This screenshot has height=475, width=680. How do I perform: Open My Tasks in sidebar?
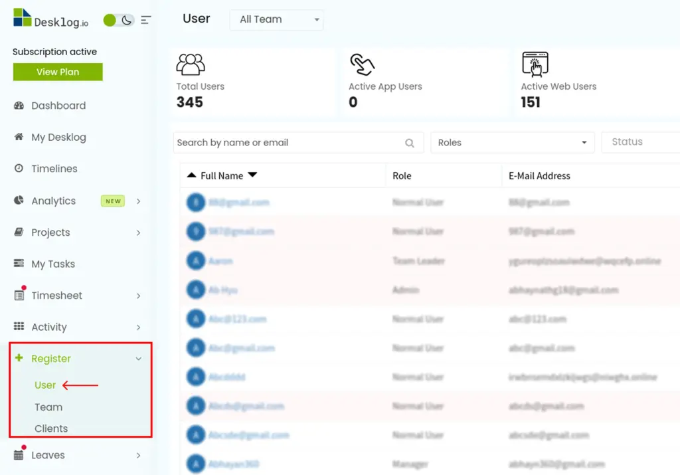click(x=53, y=264)
